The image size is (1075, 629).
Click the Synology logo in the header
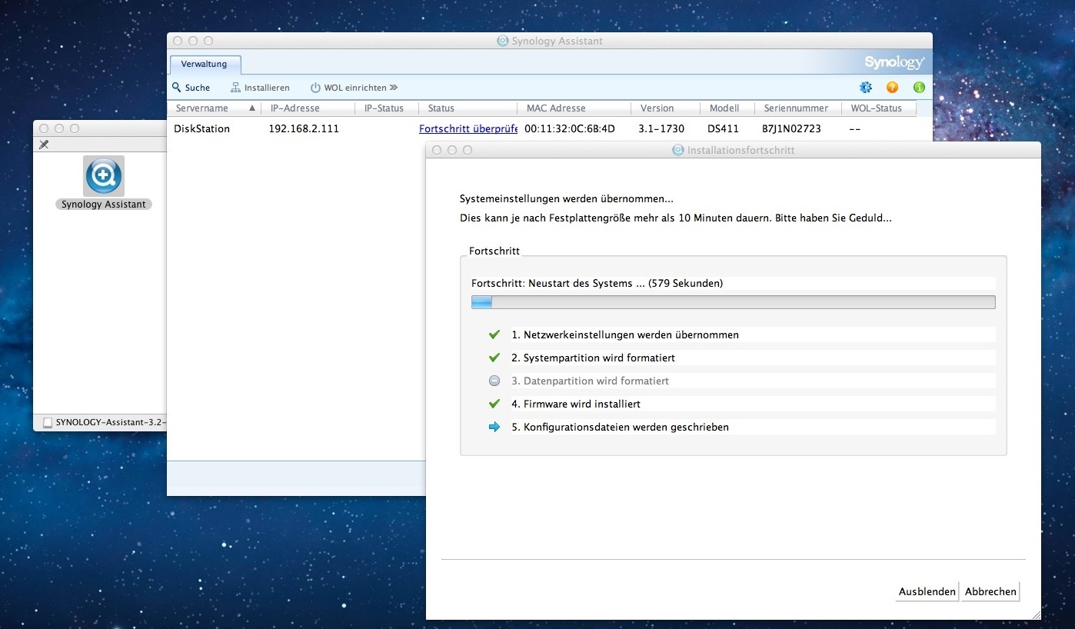point(894,62)
